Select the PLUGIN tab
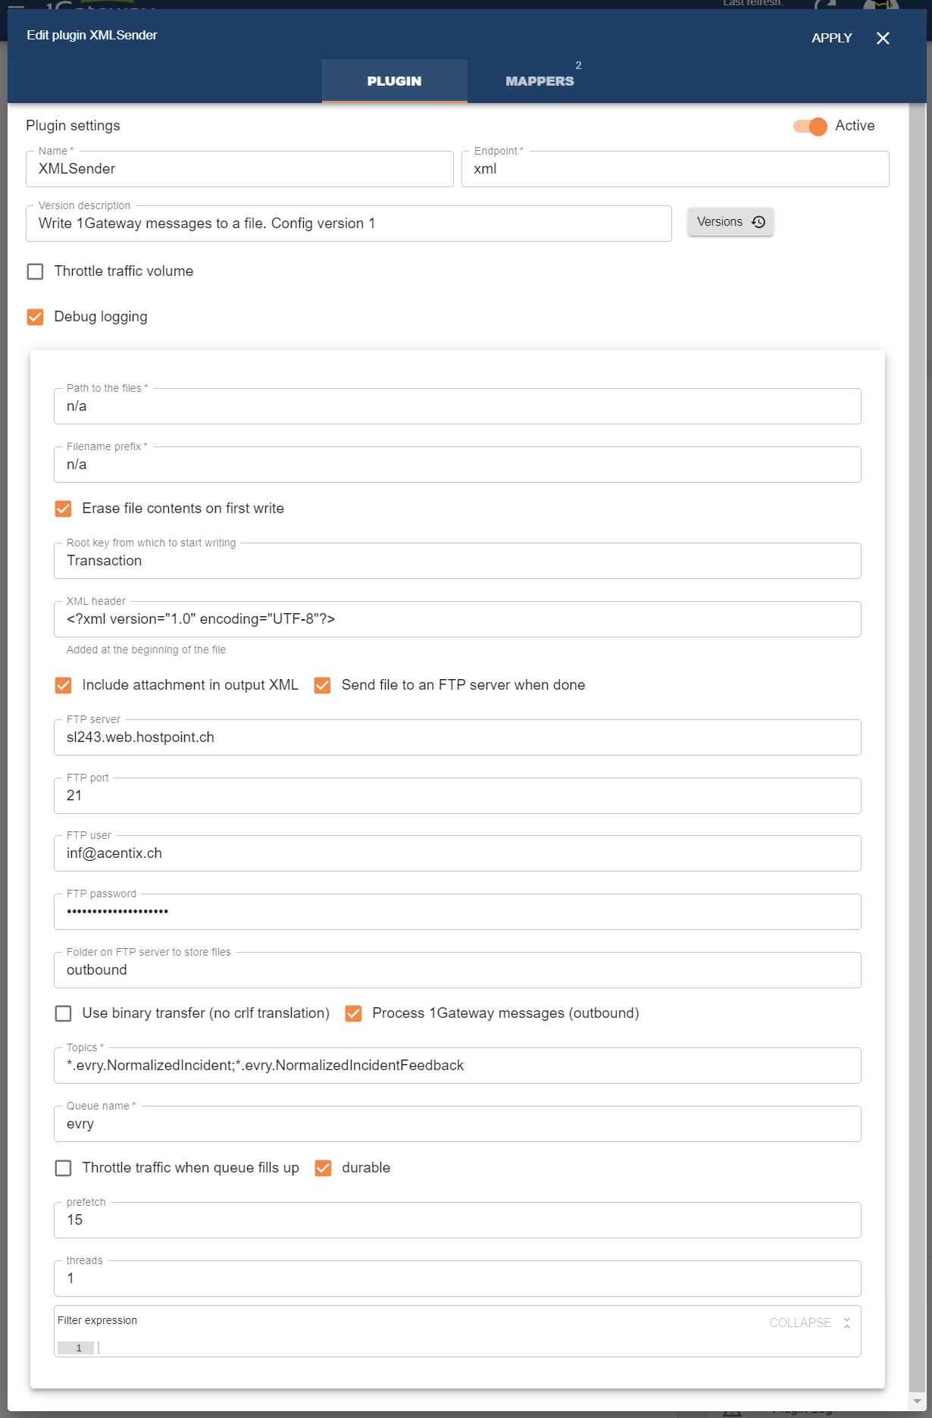Image resolution: width=932 pixels, height=1418 pixels. [394, 81]
